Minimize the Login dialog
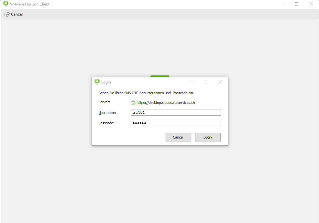Image resolution: width=319 pixels, height=223 pixels. (x=191, y=82)
